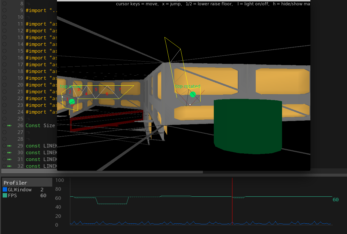Click the green constant marker on line 29

9,146
